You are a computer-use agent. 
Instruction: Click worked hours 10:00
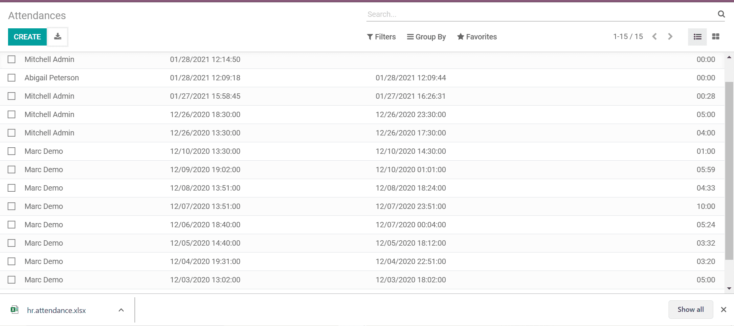click(x=706, y=206)
